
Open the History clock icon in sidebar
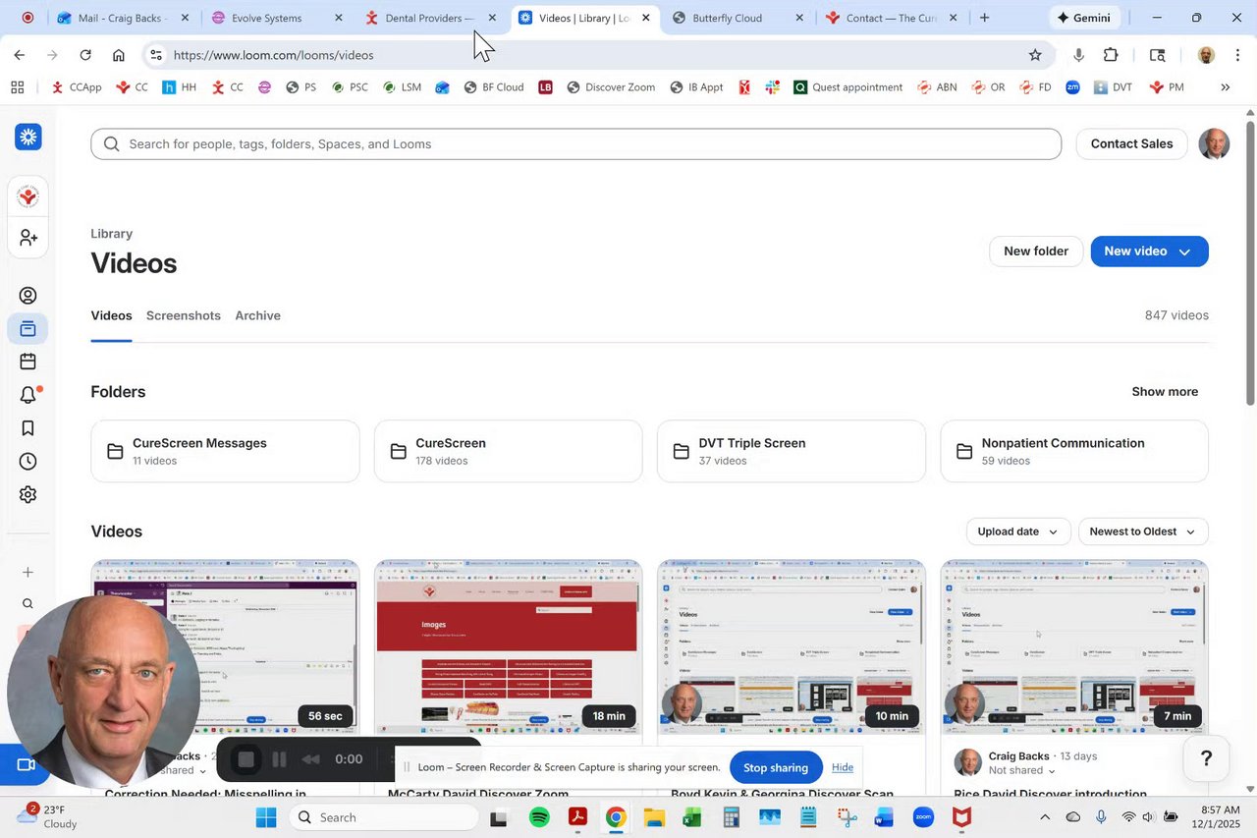27,462
